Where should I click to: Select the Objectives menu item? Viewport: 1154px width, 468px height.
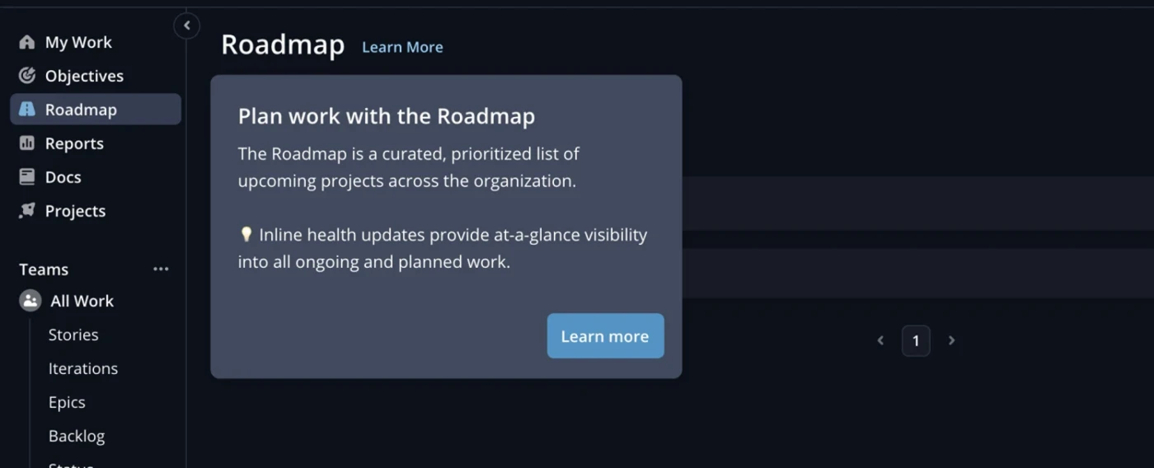[x=84, y=76]
